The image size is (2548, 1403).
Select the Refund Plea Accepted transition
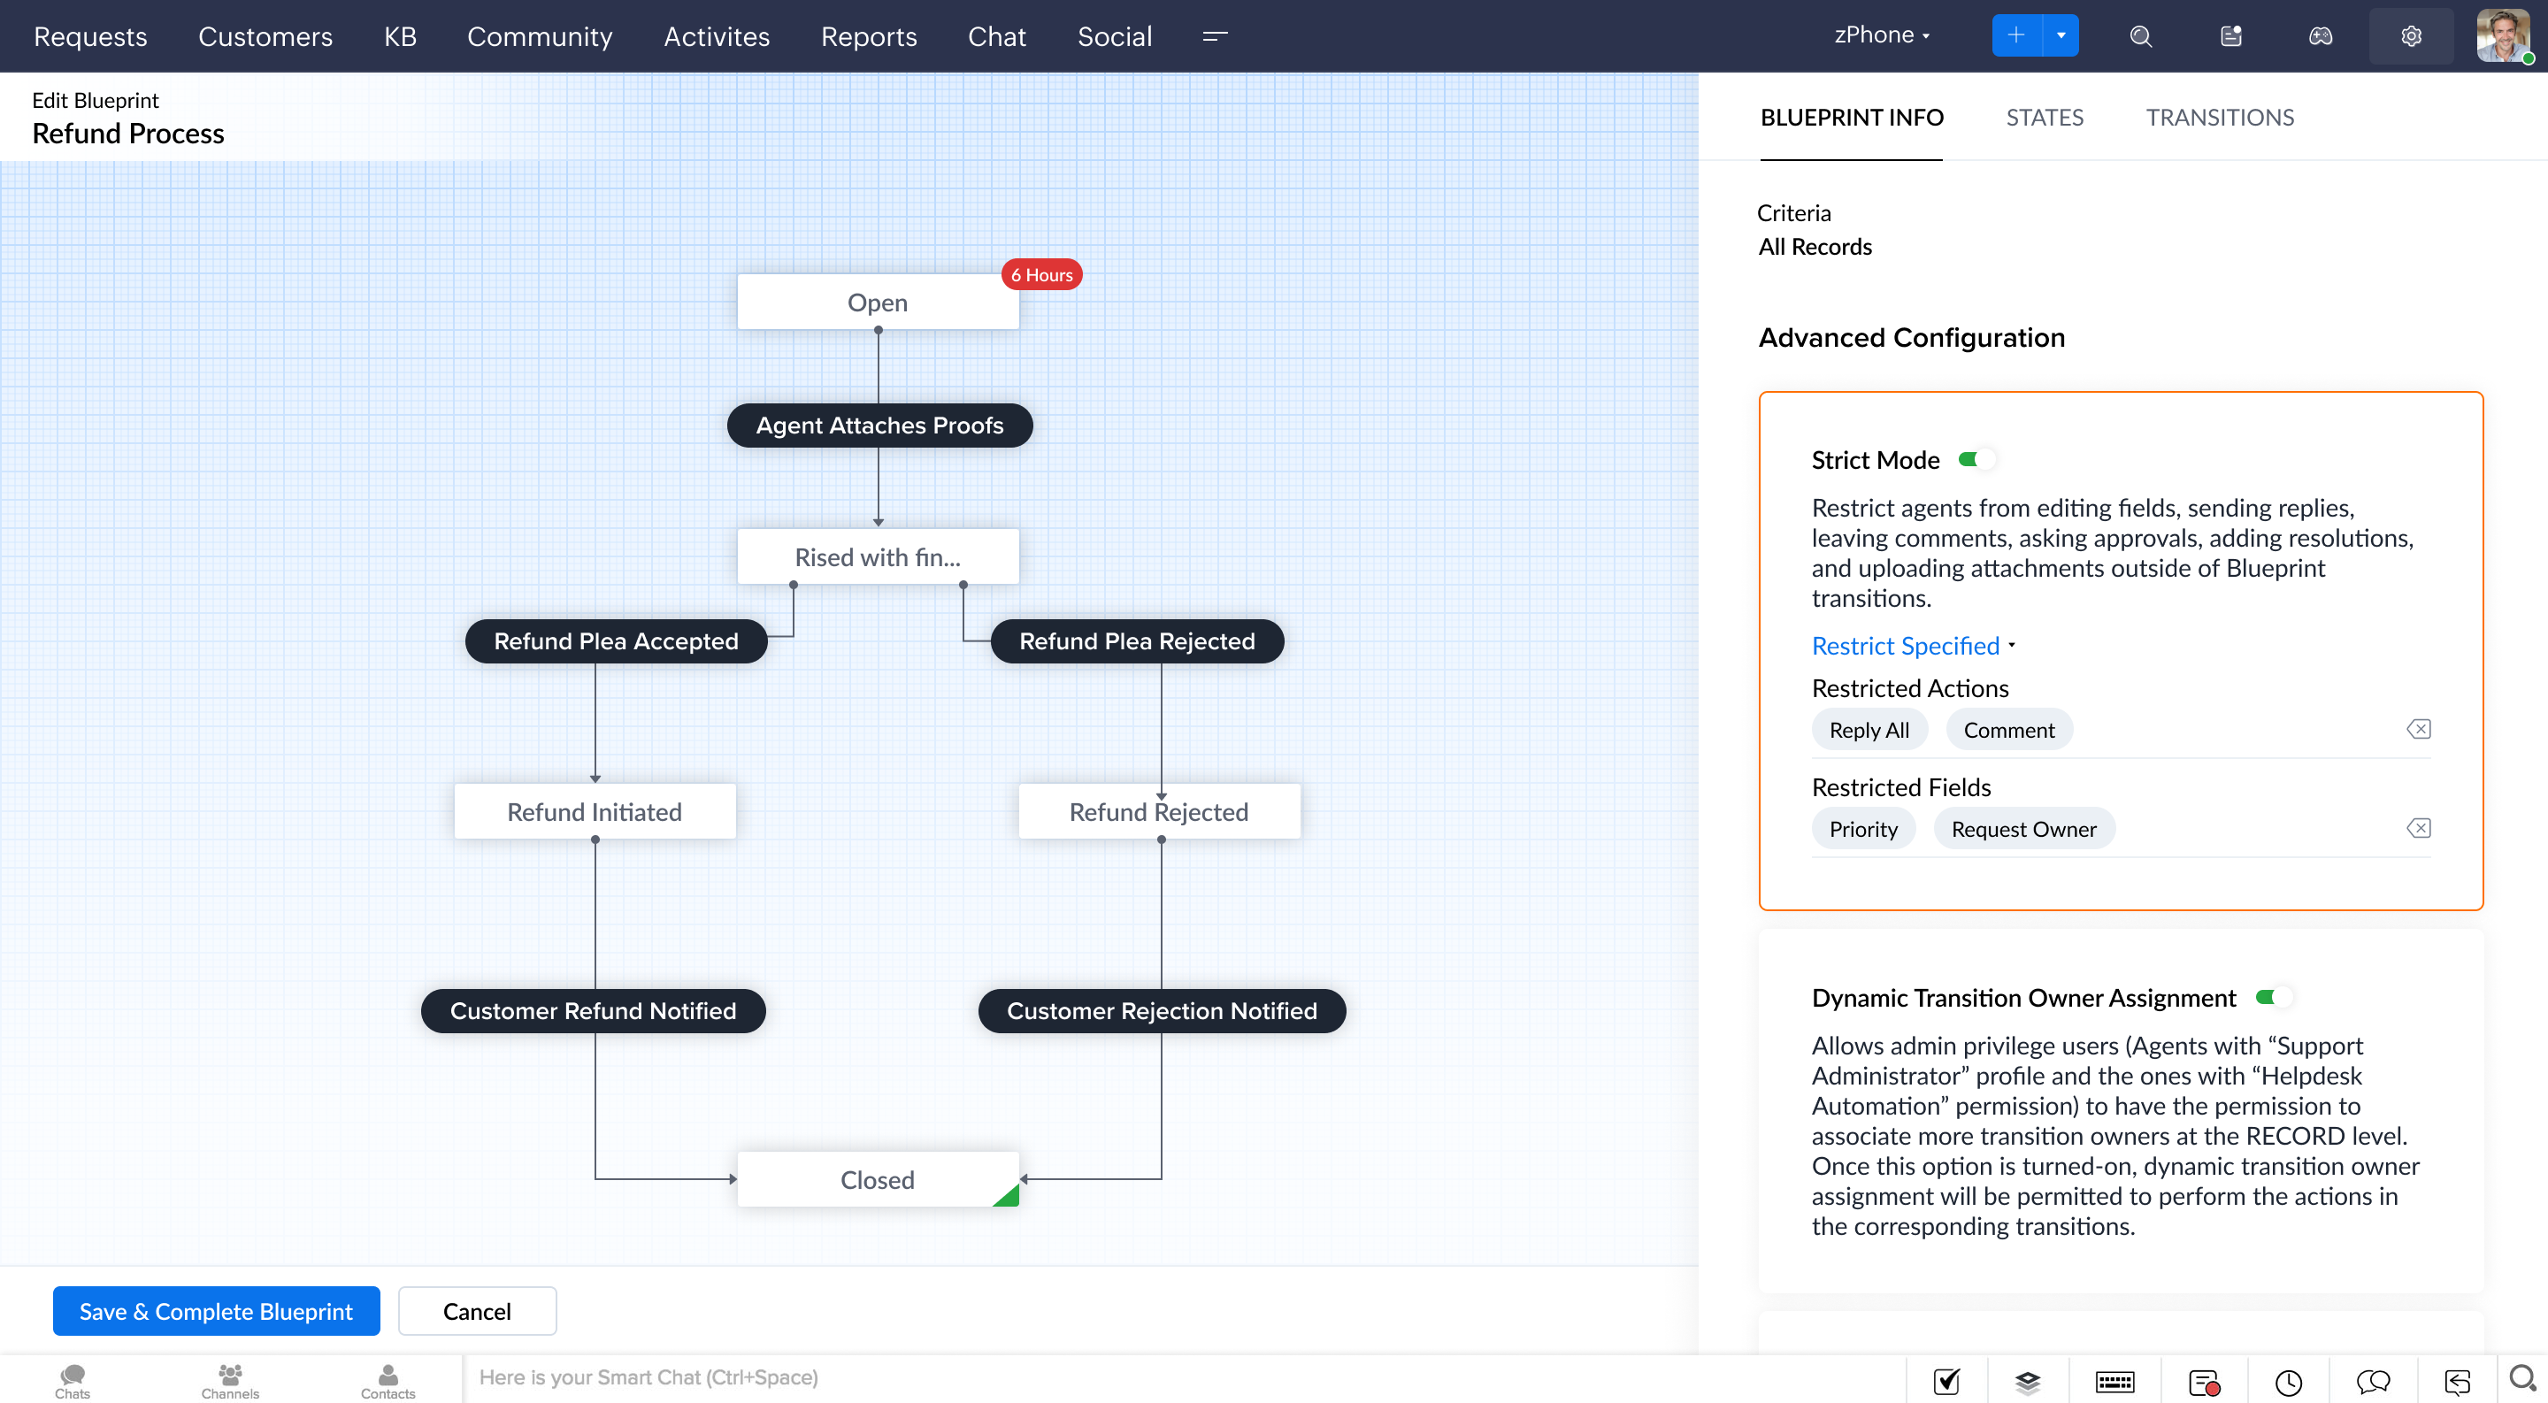615,641
